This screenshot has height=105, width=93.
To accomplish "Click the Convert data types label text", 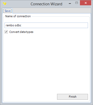I will click(21, 32).
